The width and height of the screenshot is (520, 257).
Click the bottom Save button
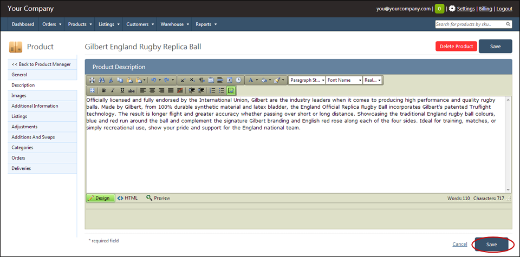click(491, 245)
